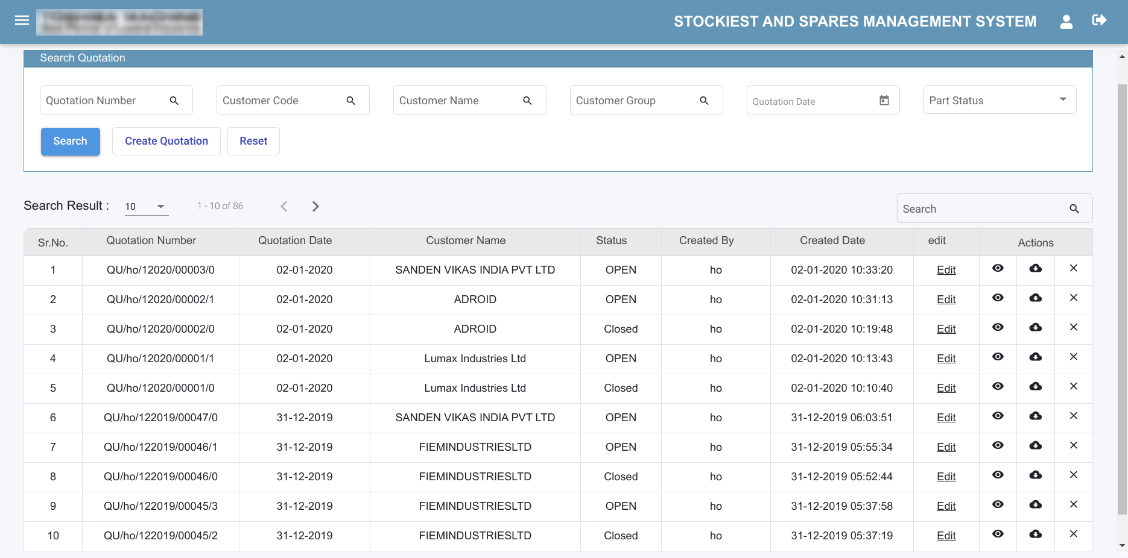1128x558 pixels.
Task: Delete quotation QU/ho/12020/00003/0 with X
Action: tap(1074, 268)
